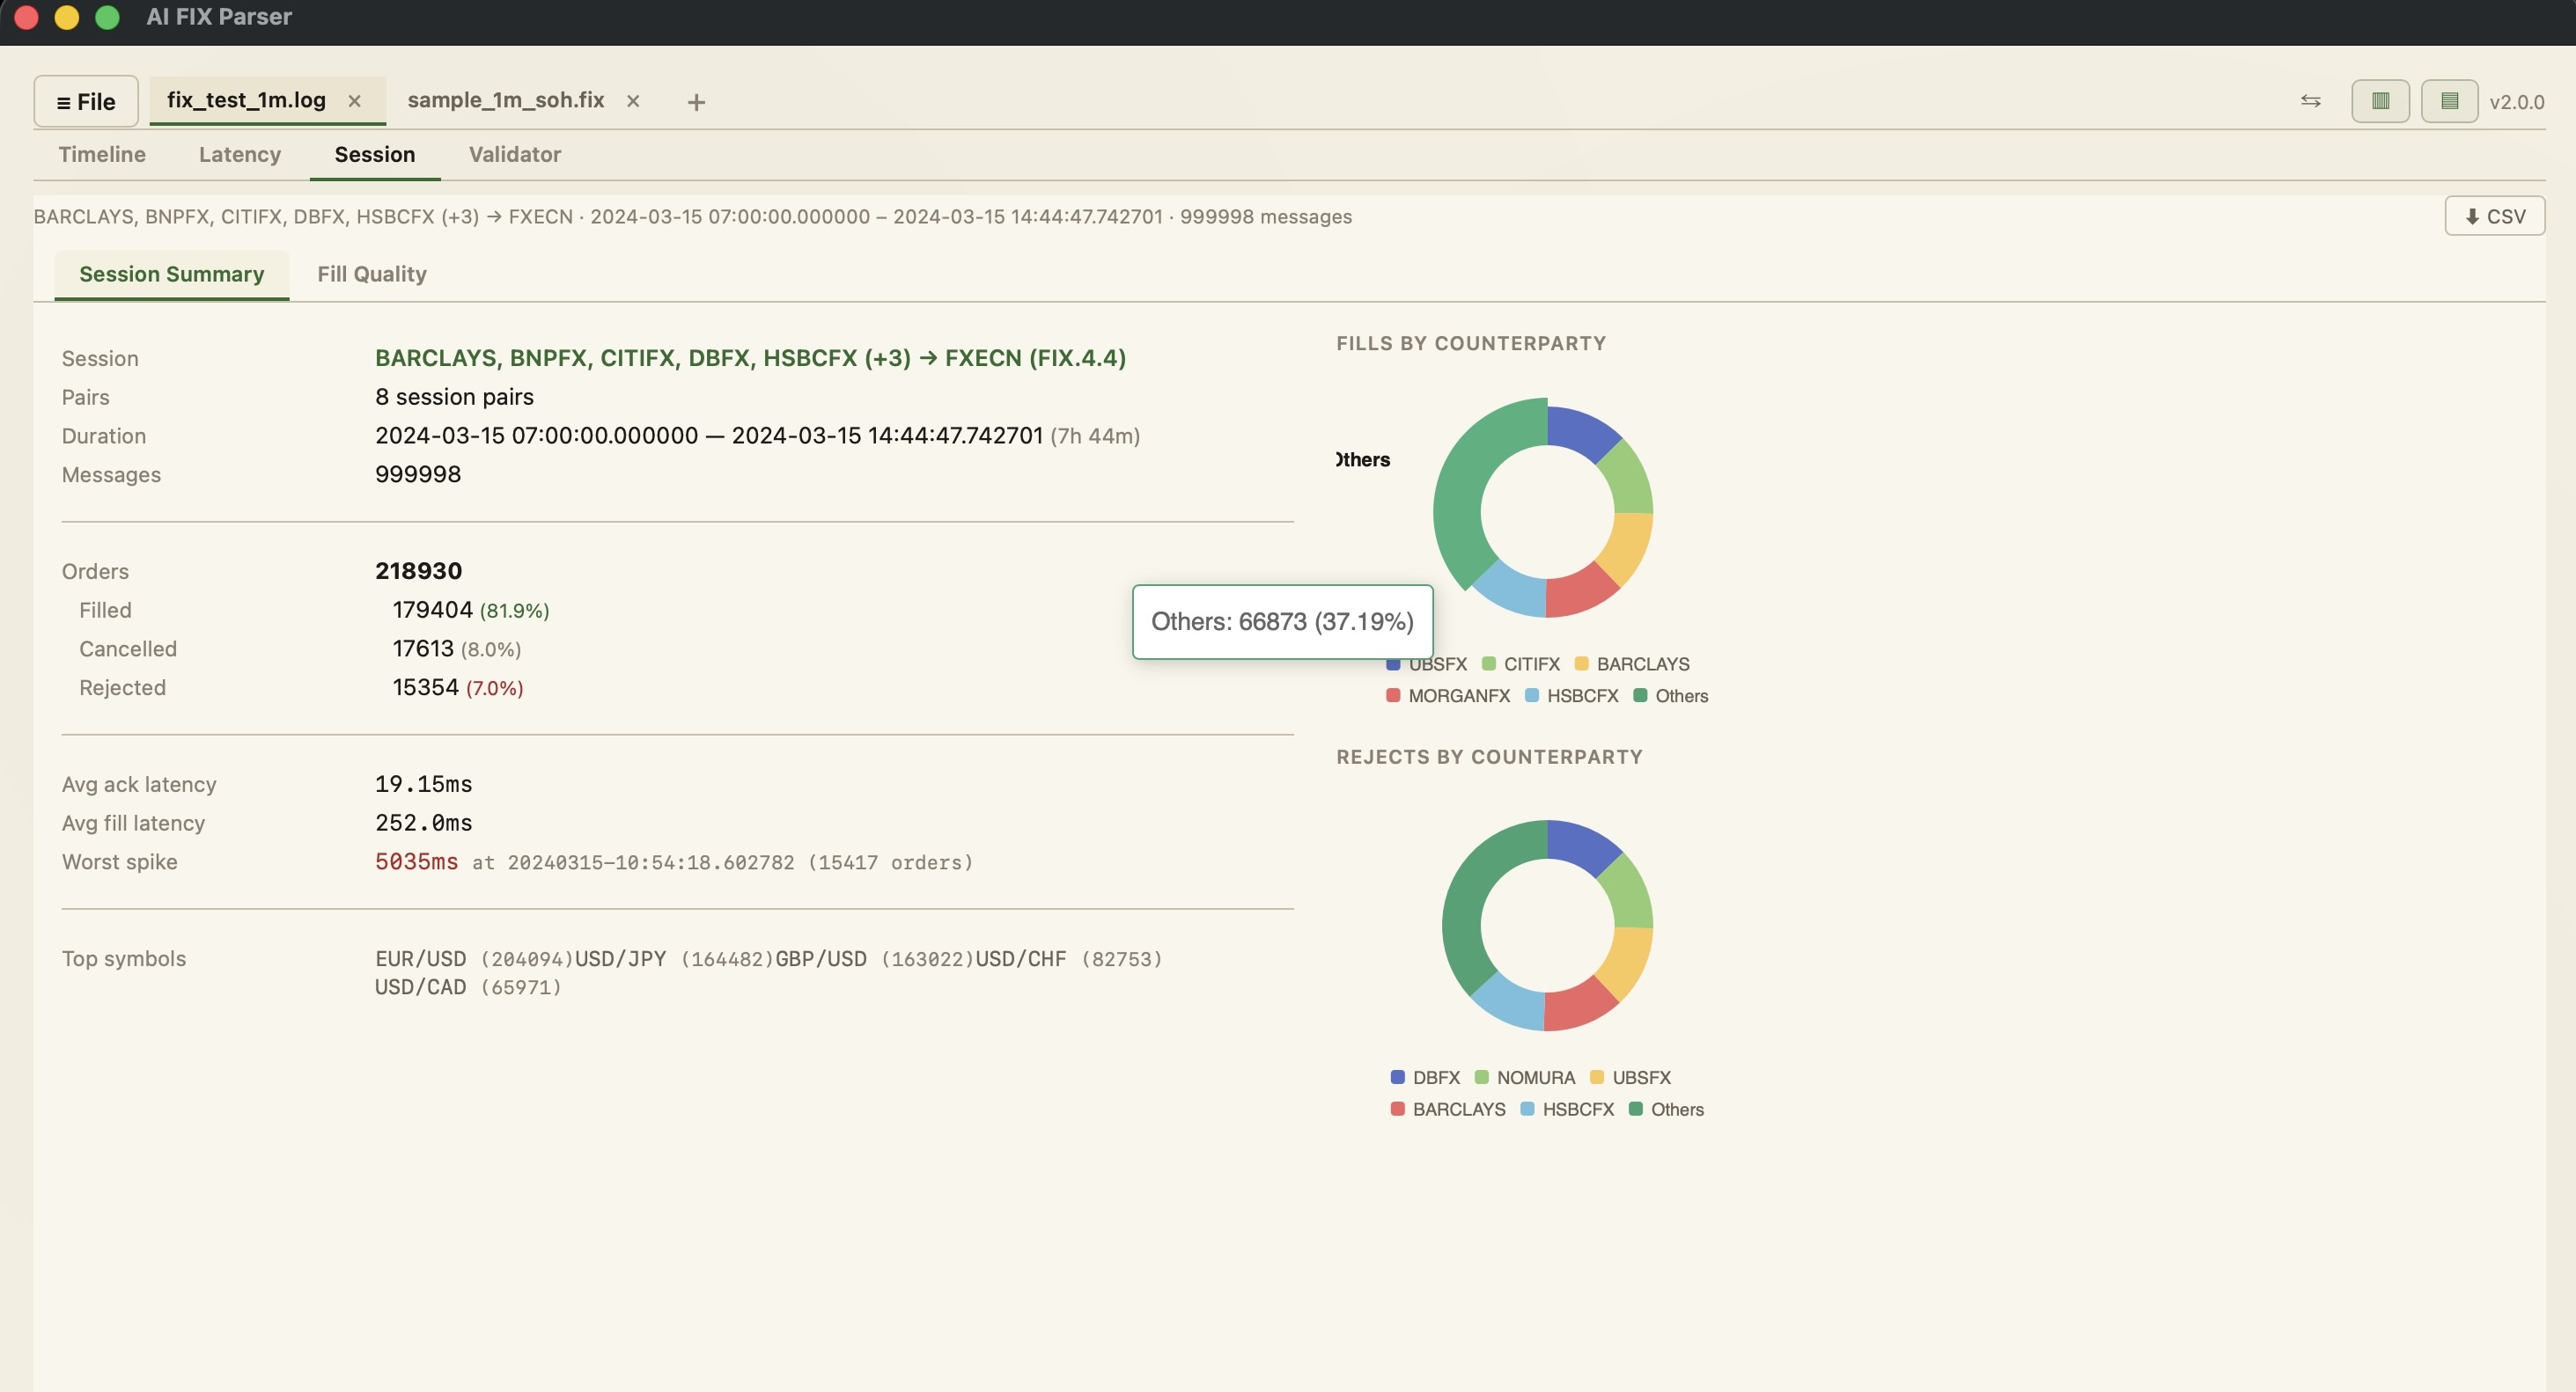Click the Filled count 179404
This screenshot has height=1392, width=2576.
tap(432, 610)
